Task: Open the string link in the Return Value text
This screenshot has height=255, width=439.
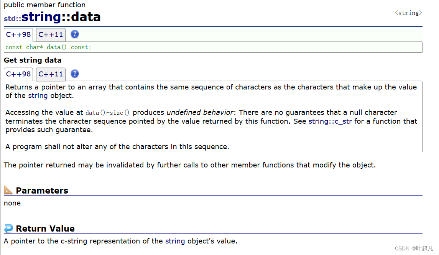Action: tap(175, 241)
